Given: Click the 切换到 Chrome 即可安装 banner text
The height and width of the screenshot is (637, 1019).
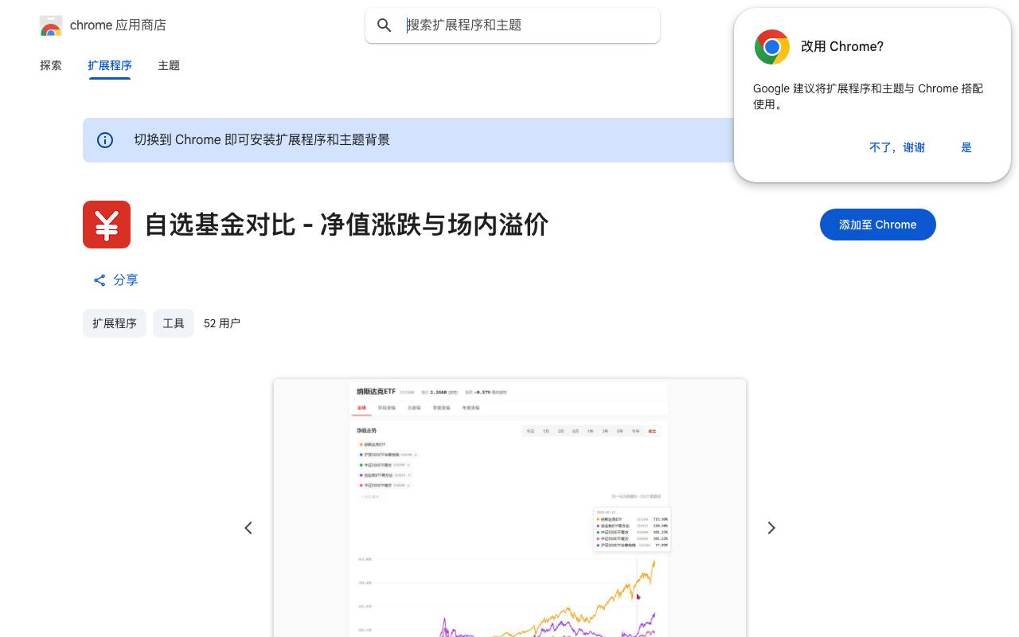Looking at the screenshot, I should (x=262, y=140).
